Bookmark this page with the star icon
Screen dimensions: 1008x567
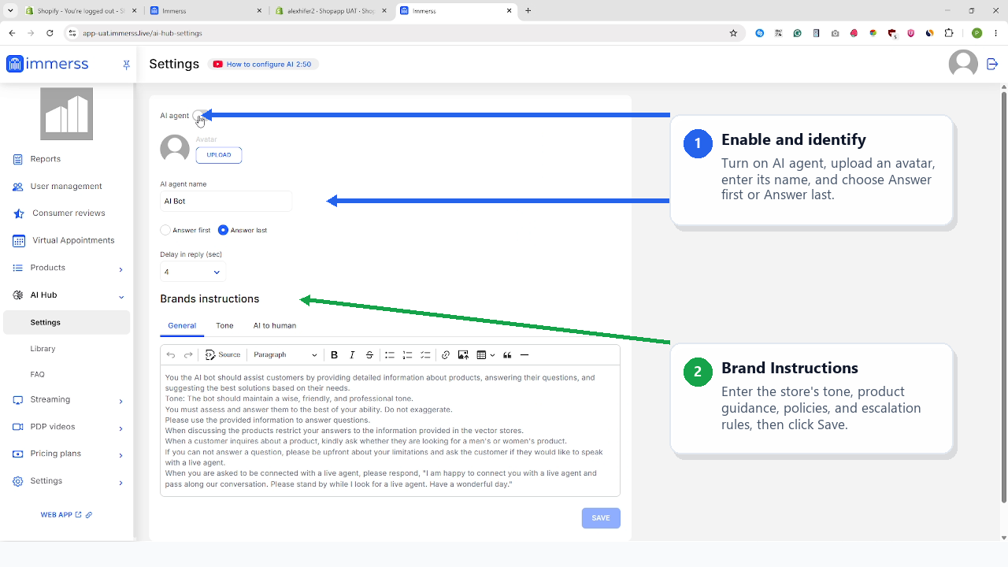click(x=734, y=33)
